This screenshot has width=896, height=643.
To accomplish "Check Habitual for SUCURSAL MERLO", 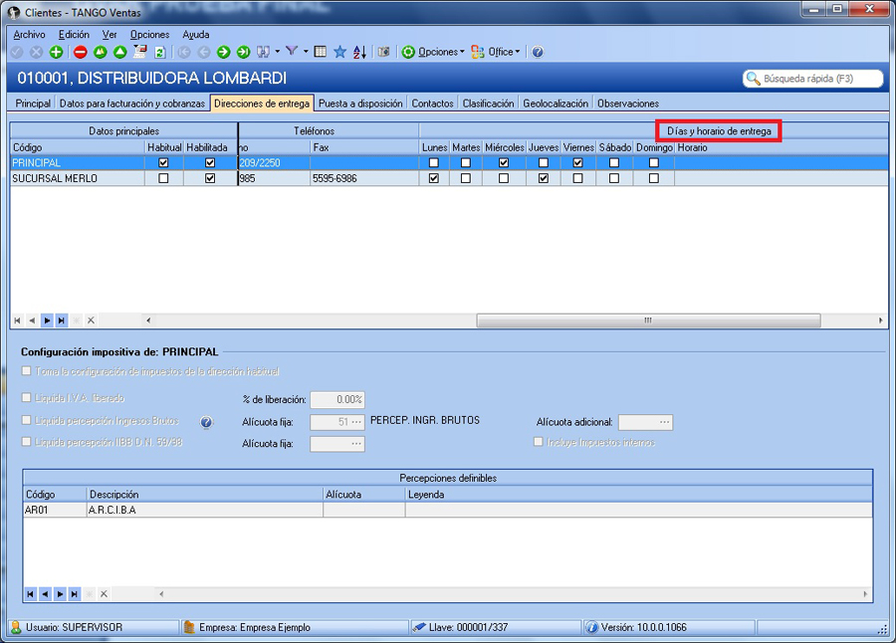I will [x=163, y=178].
